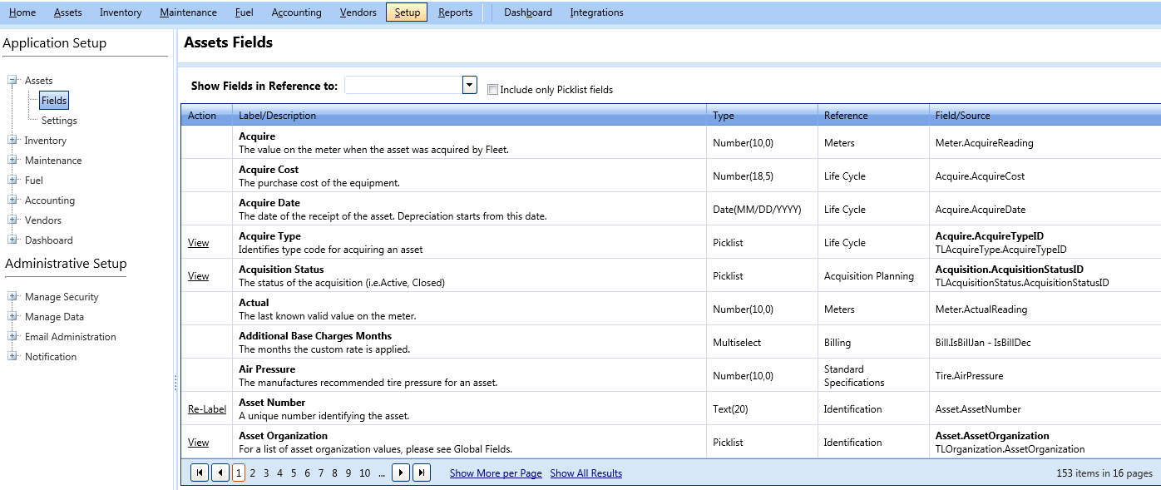Open the Integrations menu
The image size is (1161, 490).
[x=597, y=12]
